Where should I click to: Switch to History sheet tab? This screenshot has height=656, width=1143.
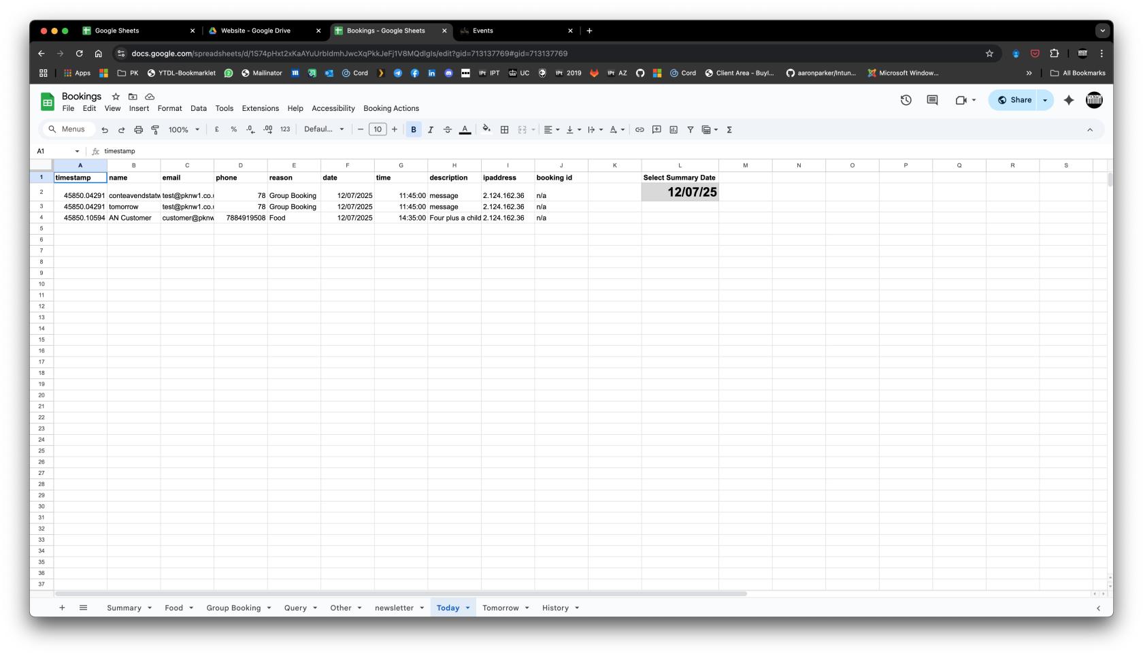coord(555,608)
